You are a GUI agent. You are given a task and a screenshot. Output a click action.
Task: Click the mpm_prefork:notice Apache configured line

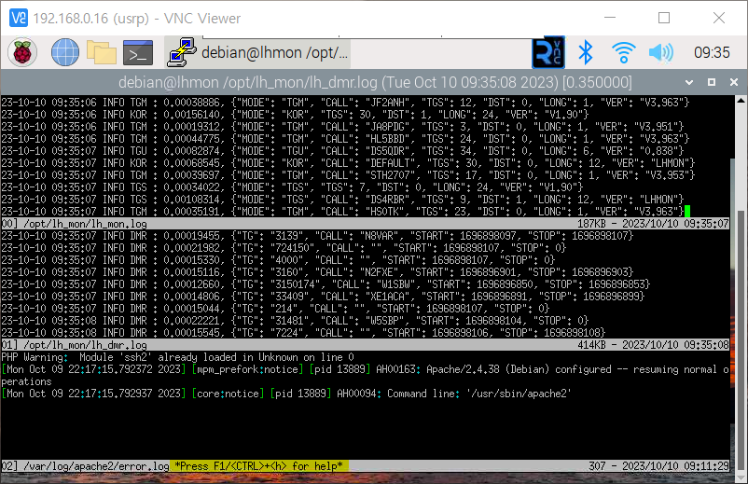pyautogui.click(x=365, y=375)
